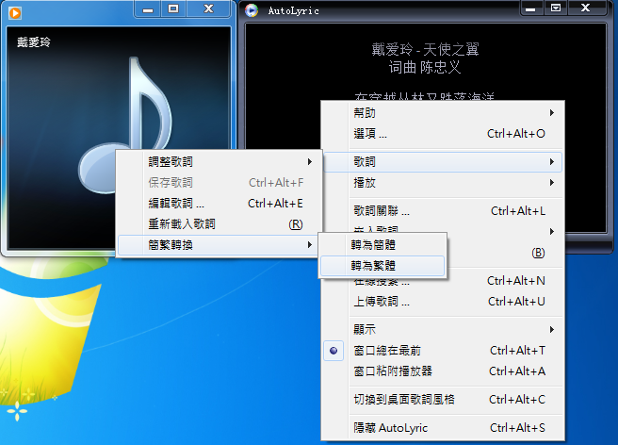Open 調整歌詞 submenu
Image resolution: width=618 pixels, height=445 pixels.
[219, 162]
